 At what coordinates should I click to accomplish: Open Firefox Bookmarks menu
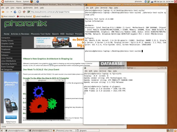28,8
